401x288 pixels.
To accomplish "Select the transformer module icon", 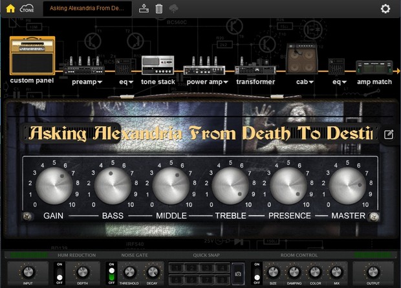I will [x=255, y=66].
